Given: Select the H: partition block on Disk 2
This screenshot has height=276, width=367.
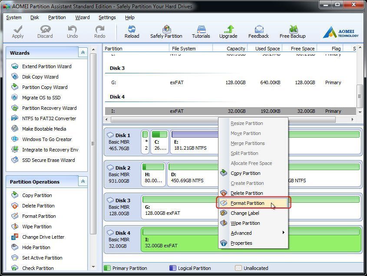Looking at the screenshot, I should 153,174.
